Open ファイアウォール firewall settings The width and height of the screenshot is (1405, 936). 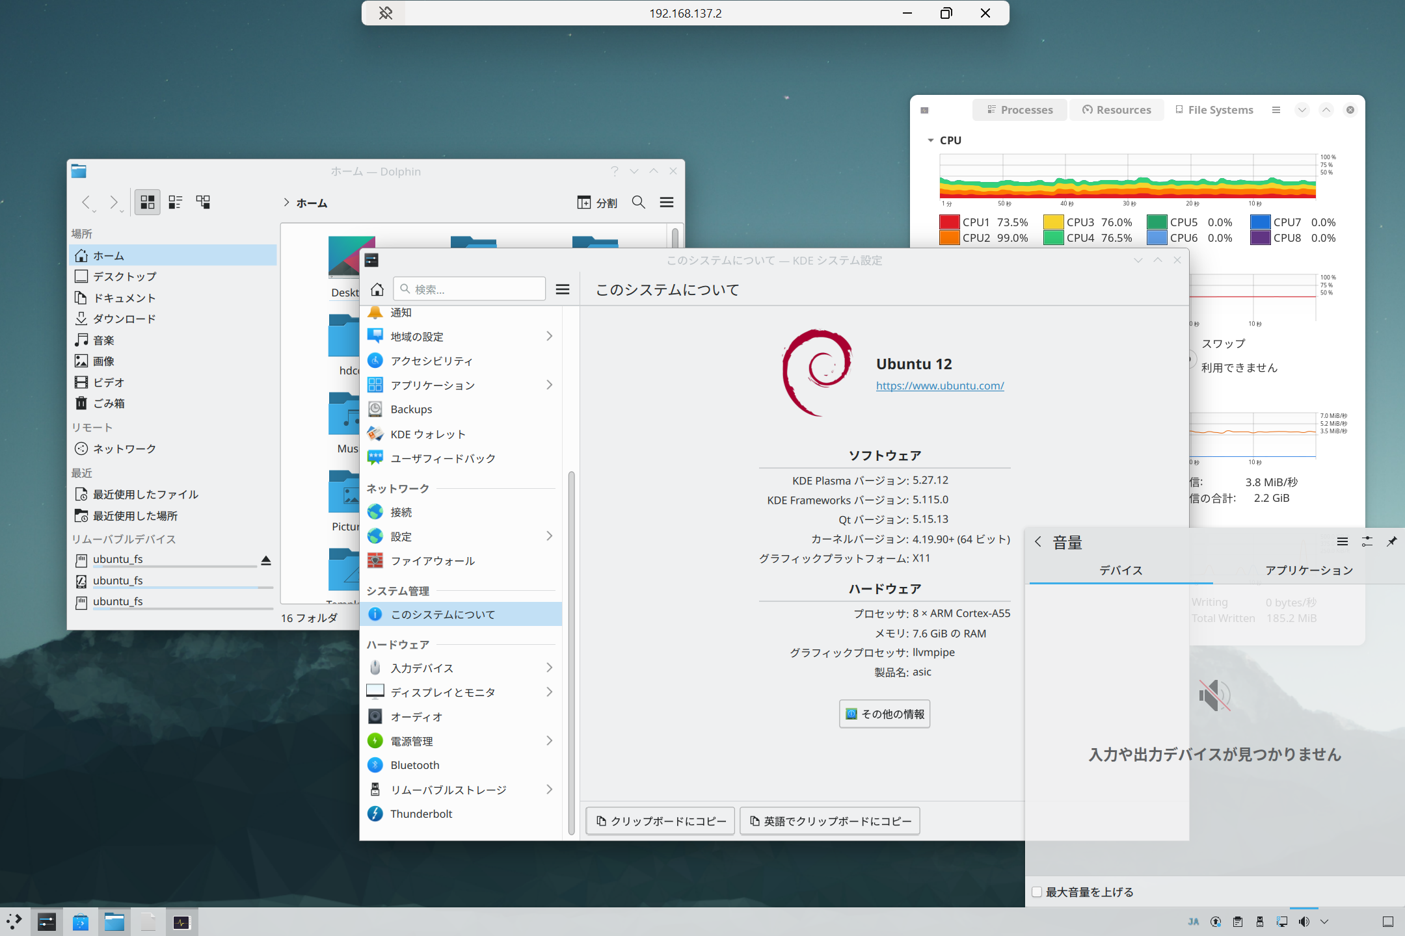click(x=461, y=561)
